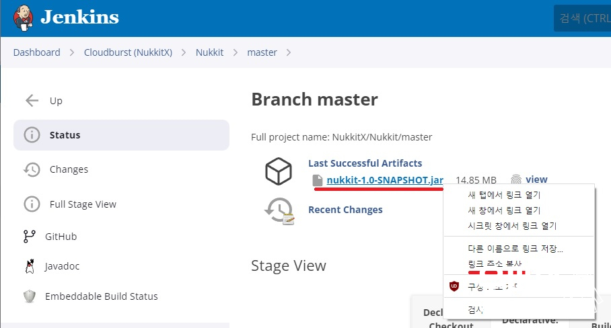Screen dimensions: 611x328
Task: Open Cloudburst (NukkitX) breadcrumb
Action: point(129,52)
